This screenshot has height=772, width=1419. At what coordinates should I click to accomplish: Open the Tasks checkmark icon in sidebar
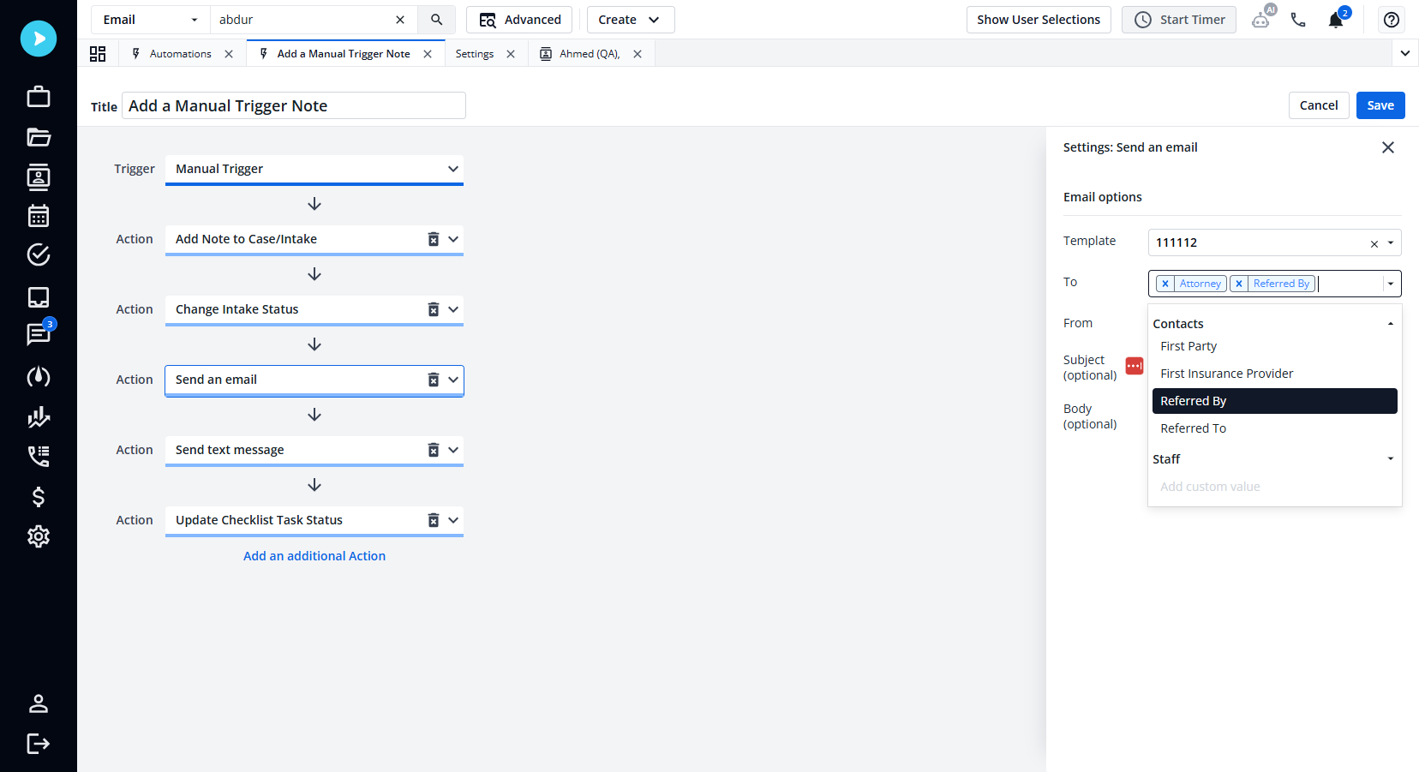pyautogui.click(x=38, y=254)
